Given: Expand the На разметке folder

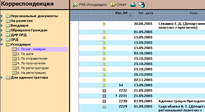Looking at the screenshot, I should point(2,21).
